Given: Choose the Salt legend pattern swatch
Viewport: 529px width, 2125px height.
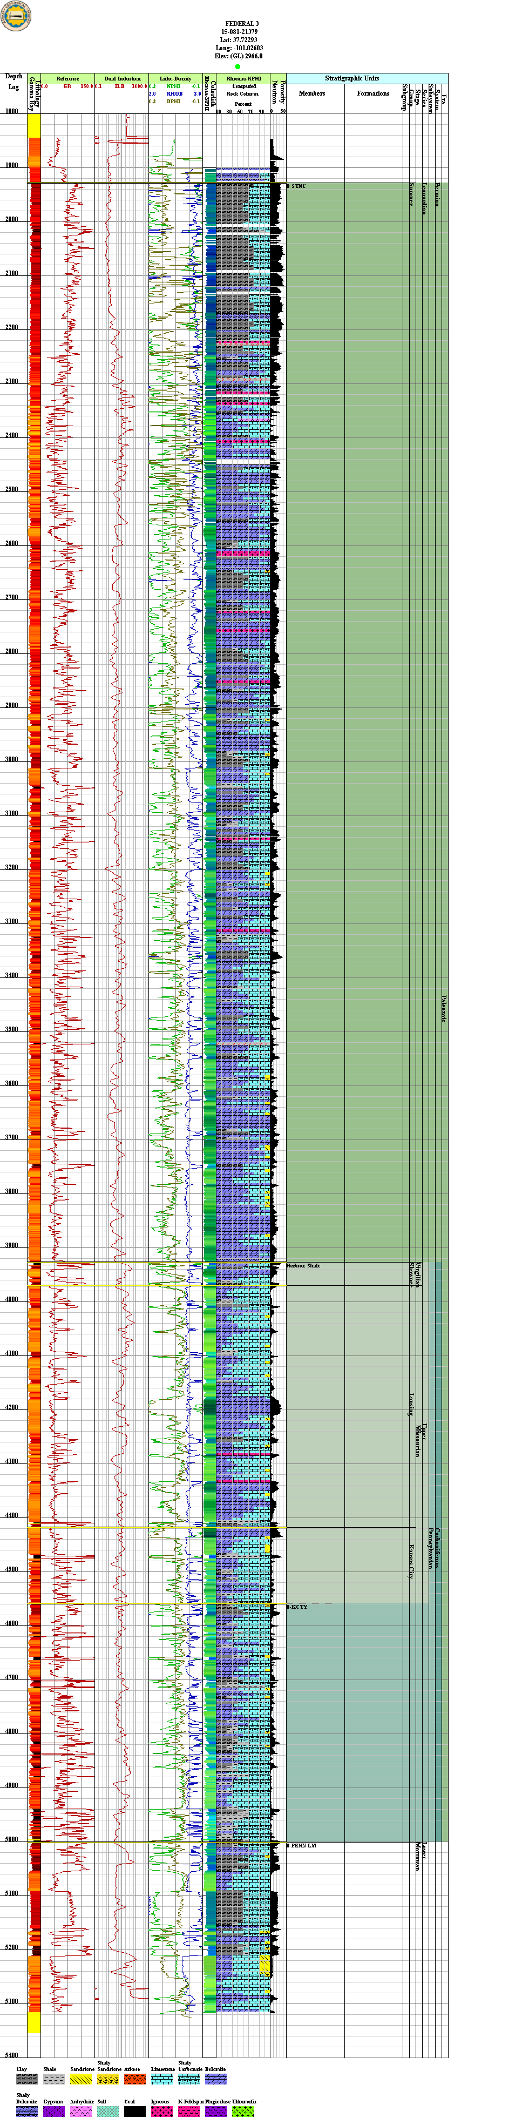Looking at the screenshot, I should click(x=108, y=2112).
